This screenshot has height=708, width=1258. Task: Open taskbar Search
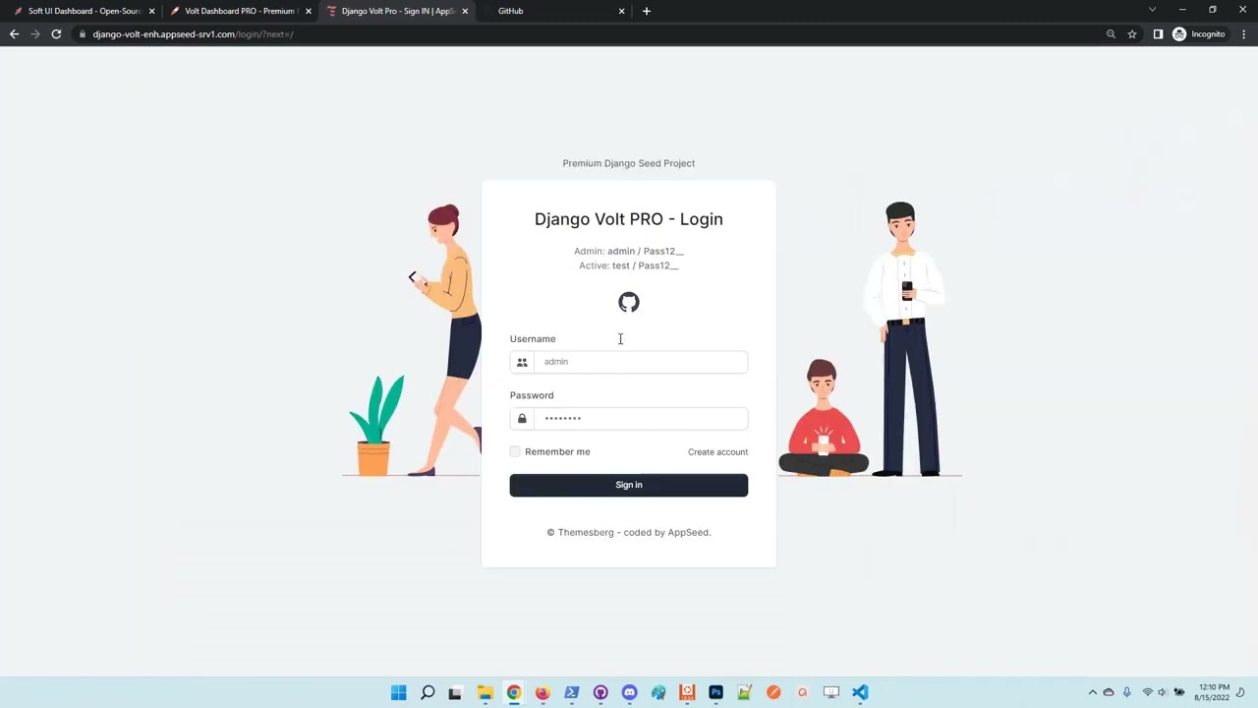428,692
